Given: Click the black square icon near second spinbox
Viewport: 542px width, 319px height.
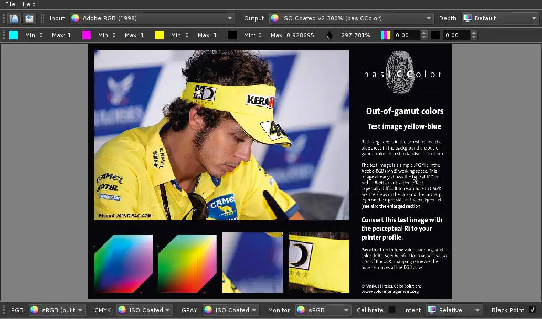Looking at the screenshot, I should tap(435, 35).
